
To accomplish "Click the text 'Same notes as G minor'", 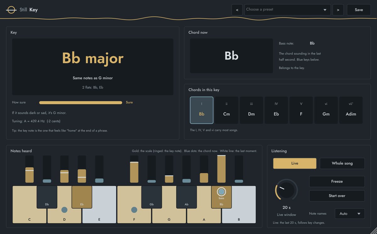I will point(93,78).
